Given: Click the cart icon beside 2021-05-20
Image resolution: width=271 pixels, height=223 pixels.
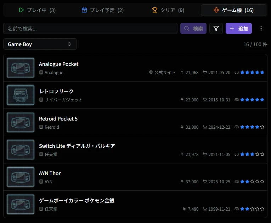Looking at the screenshot, I should coord(205,72).
